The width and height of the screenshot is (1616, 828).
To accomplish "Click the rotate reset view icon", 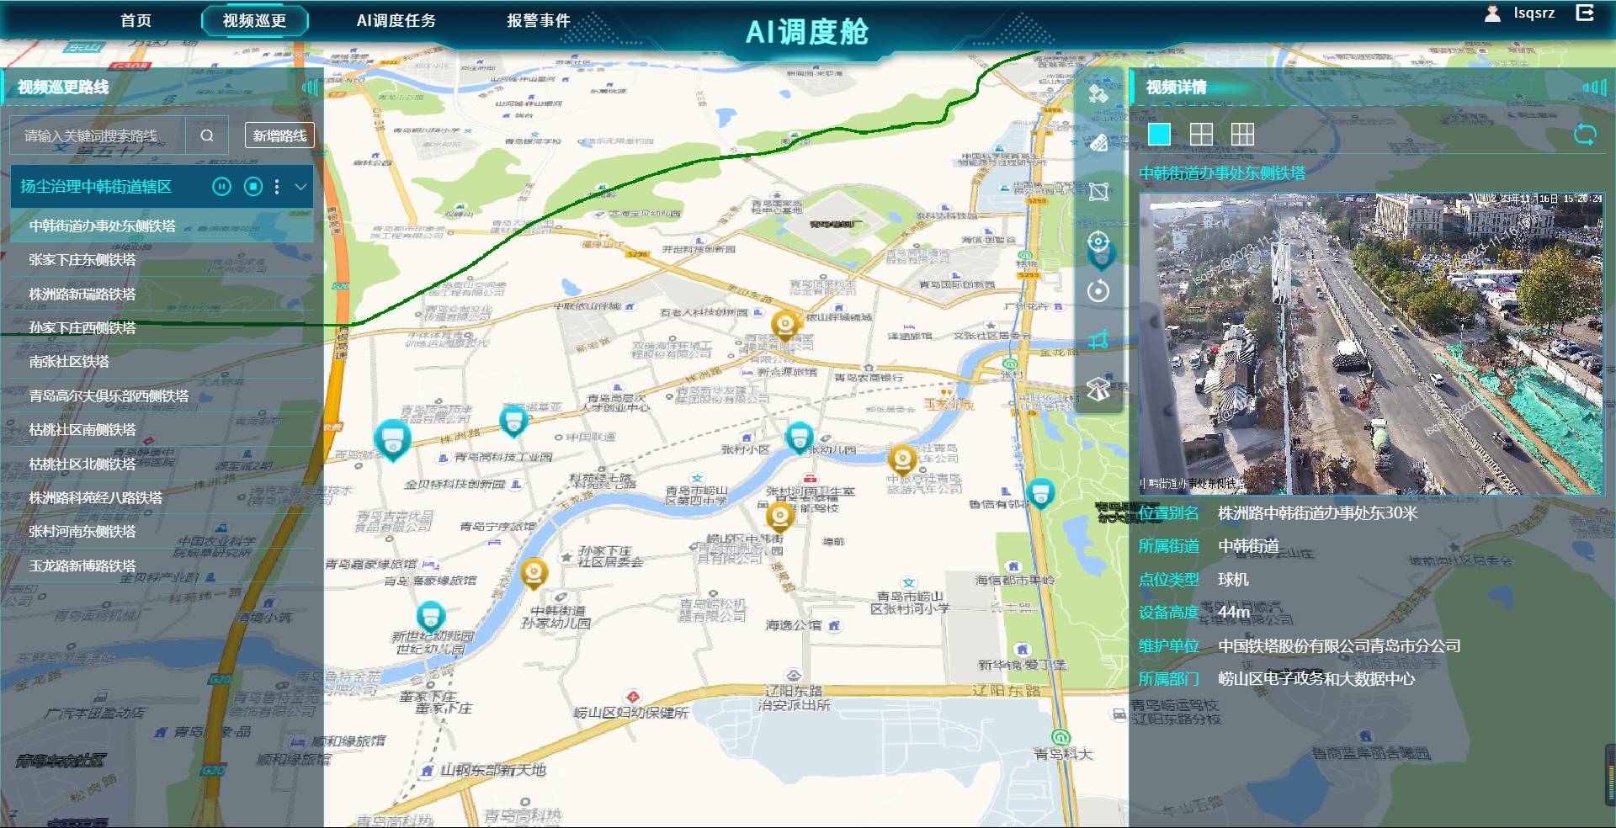I will click(x=1098, y=291).
